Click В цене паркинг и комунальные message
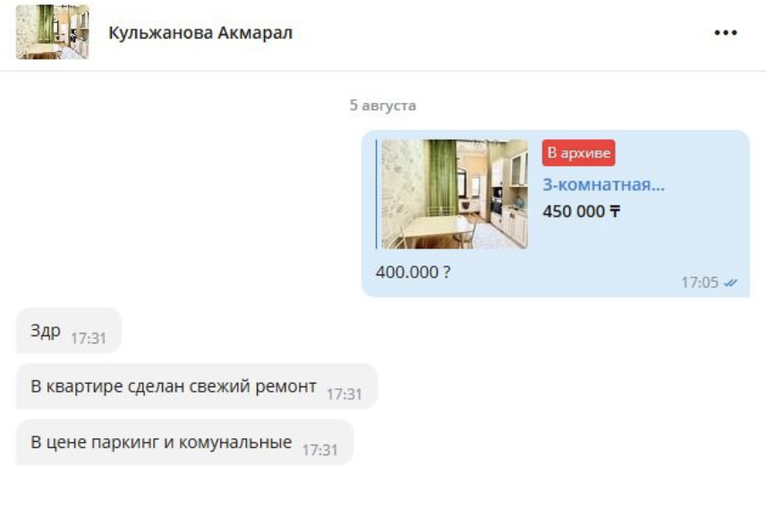This screenshot has width=766, height=517. pos(184,442)
